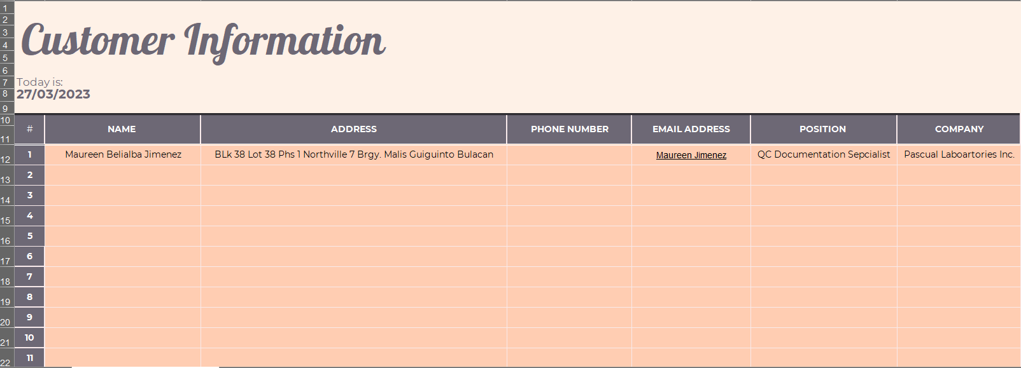Viewport: 1021px width, 368px height.
Task: Select customer number 10 cell
Action: [29, 337]
